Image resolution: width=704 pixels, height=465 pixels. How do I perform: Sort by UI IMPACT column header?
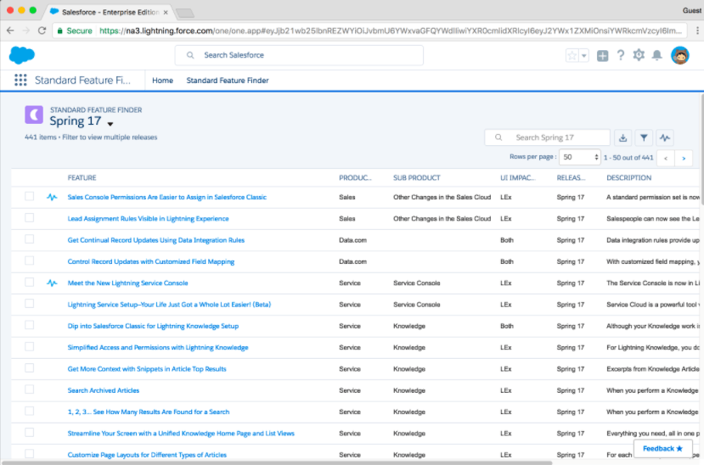point(518,177)
